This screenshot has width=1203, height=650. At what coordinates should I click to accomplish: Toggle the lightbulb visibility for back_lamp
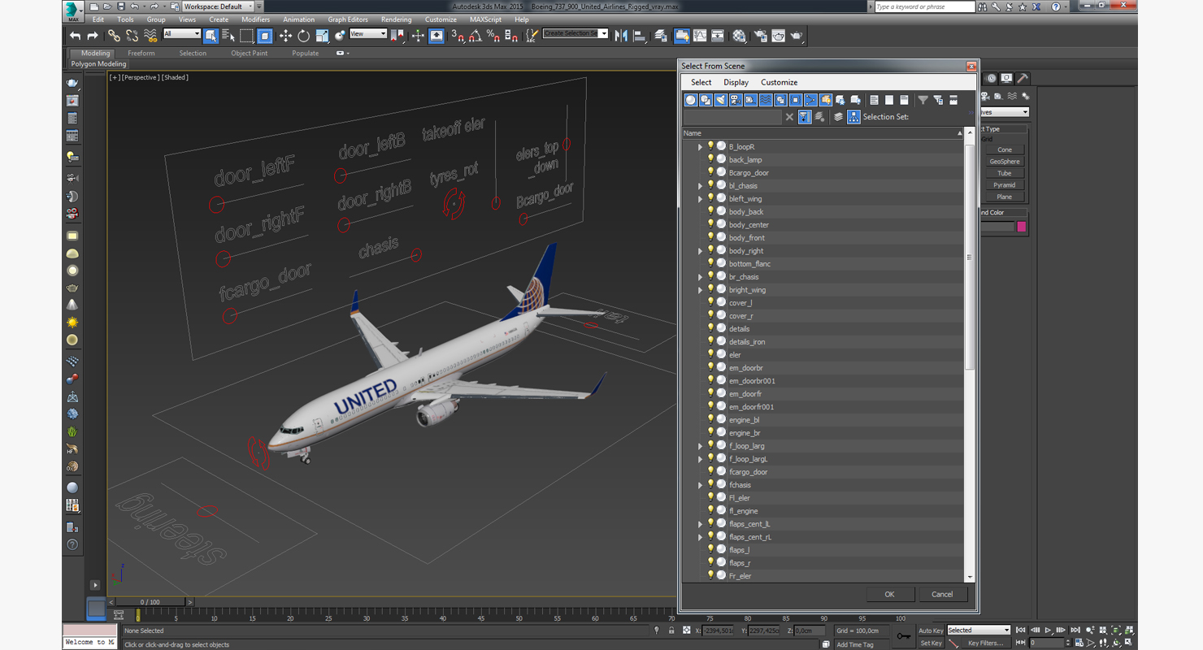point(710,159)
